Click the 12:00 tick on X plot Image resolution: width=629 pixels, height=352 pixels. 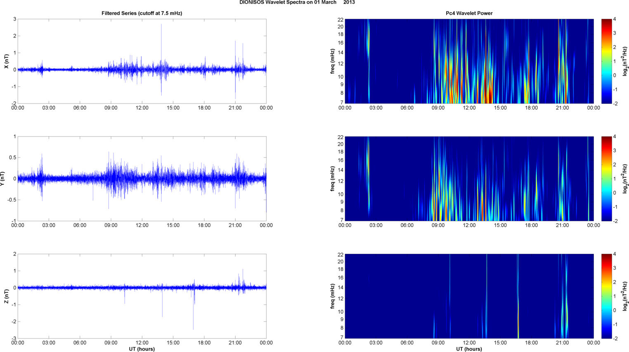142,108
